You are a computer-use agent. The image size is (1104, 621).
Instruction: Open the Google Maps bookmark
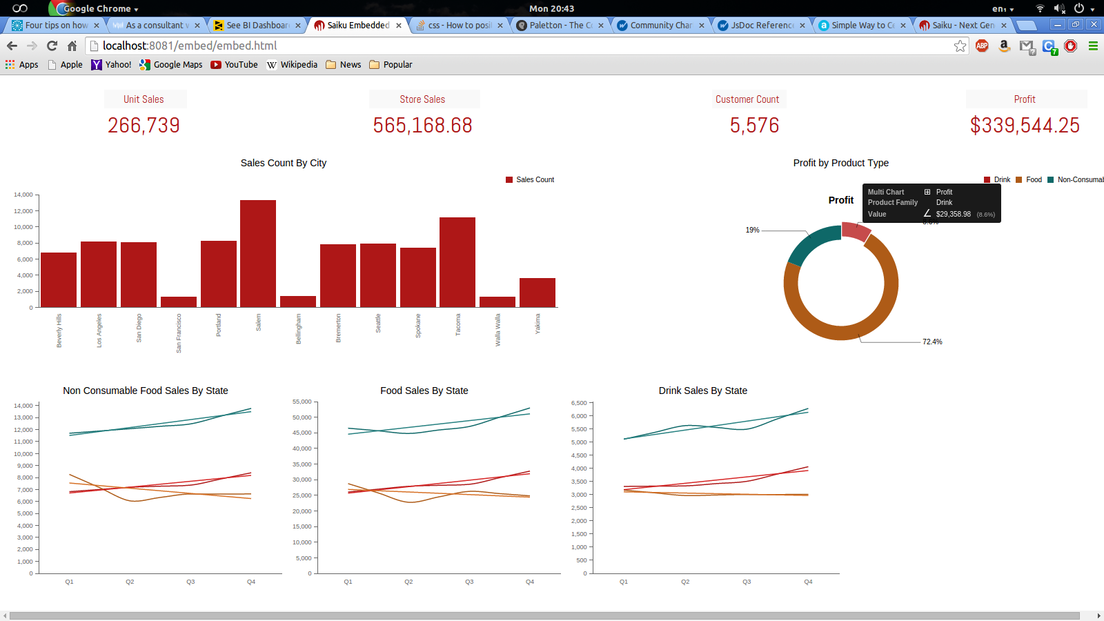(x=170, y=64)
